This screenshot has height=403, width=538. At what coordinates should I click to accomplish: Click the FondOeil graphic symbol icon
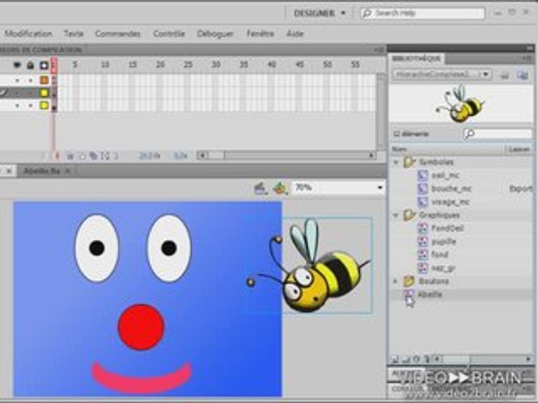click(423, 228)
